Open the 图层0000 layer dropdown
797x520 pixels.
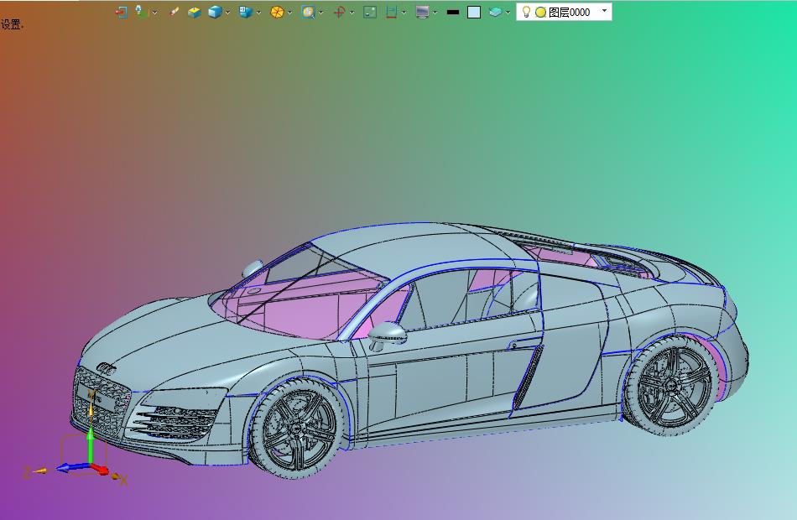tap(604, 11)
